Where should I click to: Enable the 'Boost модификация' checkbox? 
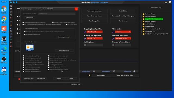click(x=48, y=68)
